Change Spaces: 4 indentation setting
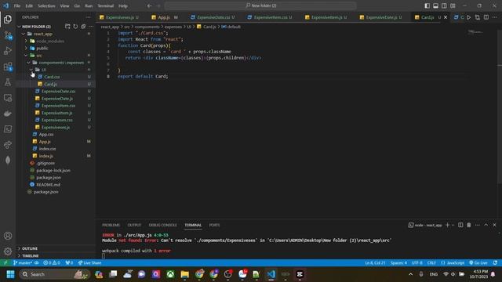The height and width of the screenshot is (282, 502). tap(398, 263)
